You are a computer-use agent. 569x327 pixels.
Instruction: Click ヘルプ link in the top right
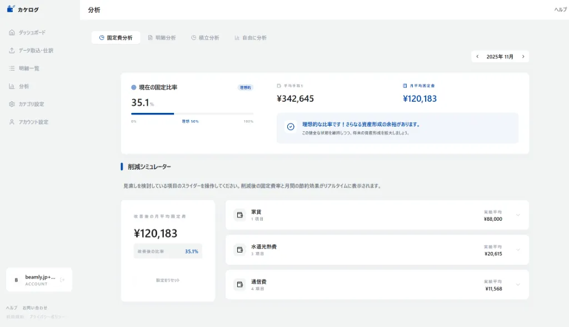[x=560, y=10]
